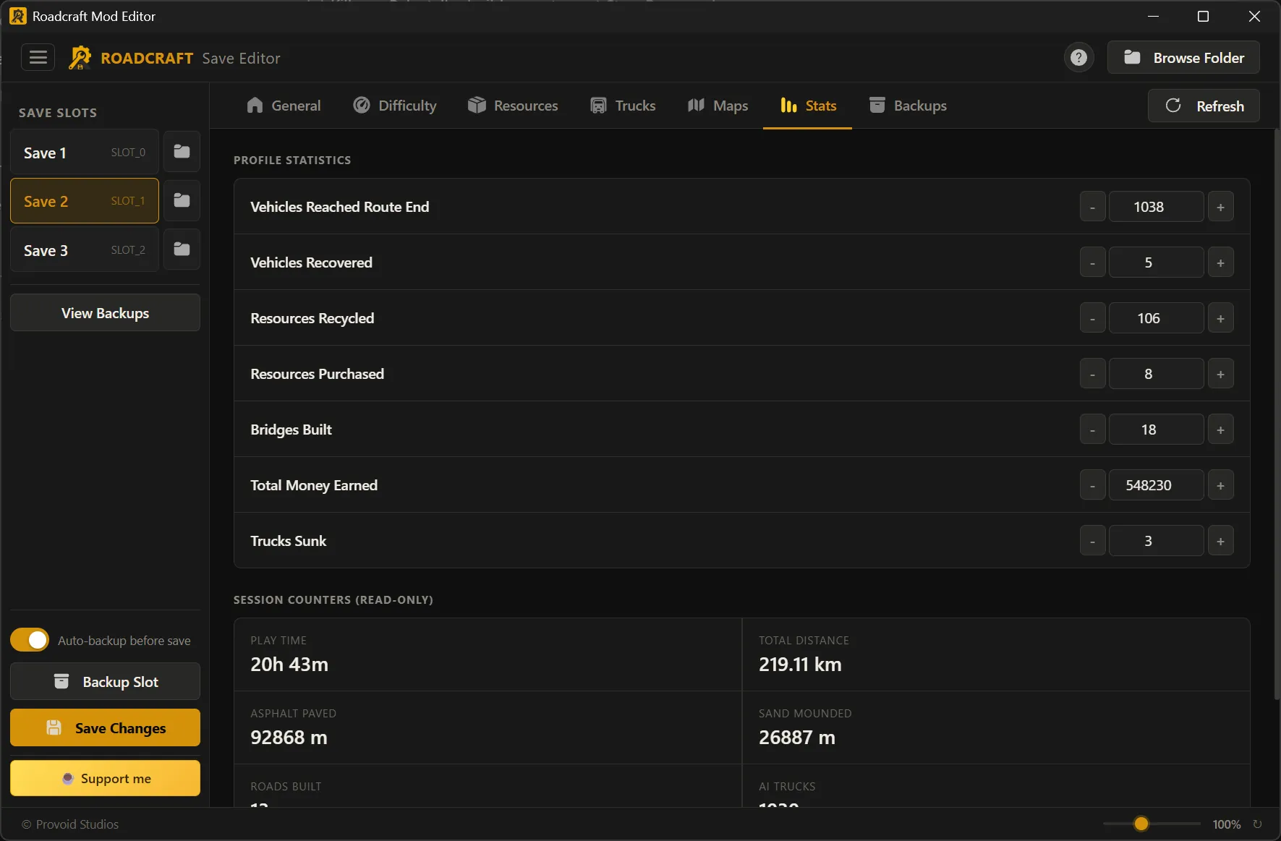Viewport: 1281px width, 841px height.
Task: Decrease Trucks Sunk count
Action: tap(1092, 541)
